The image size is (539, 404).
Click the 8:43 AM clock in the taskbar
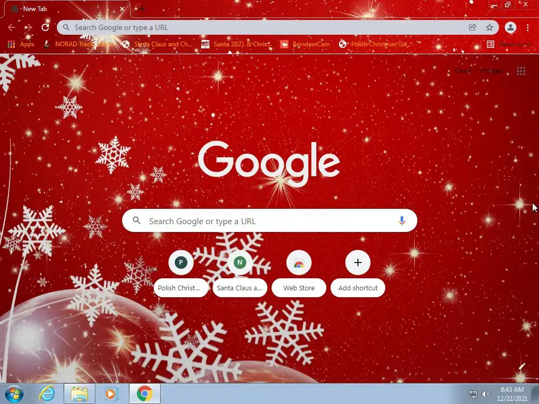pos(512,394)
